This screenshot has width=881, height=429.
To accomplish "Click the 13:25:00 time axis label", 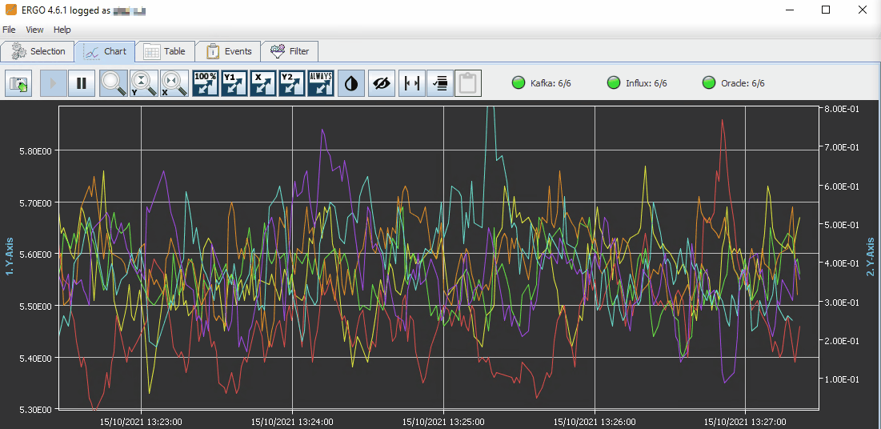I will tap(443, 421).
